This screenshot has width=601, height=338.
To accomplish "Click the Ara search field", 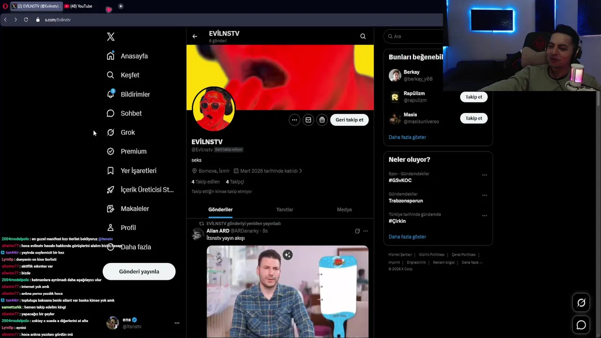I will coord(414,36).
